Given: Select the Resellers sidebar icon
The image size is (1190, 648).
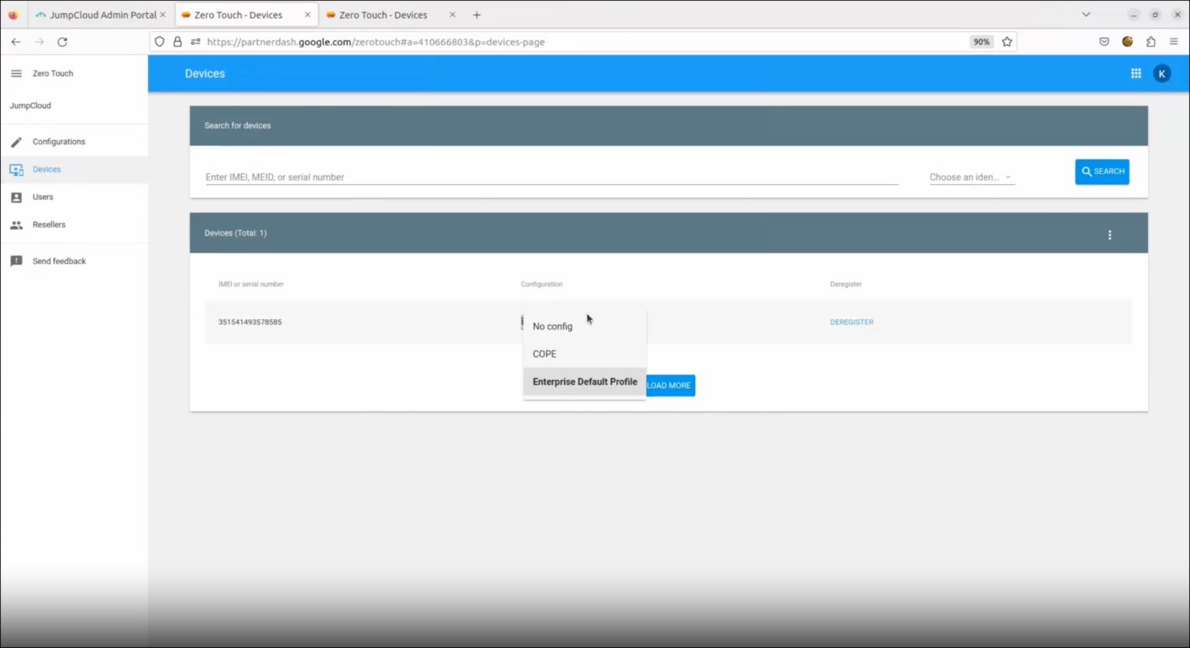Looking at the screenshot, I should 17,225.
